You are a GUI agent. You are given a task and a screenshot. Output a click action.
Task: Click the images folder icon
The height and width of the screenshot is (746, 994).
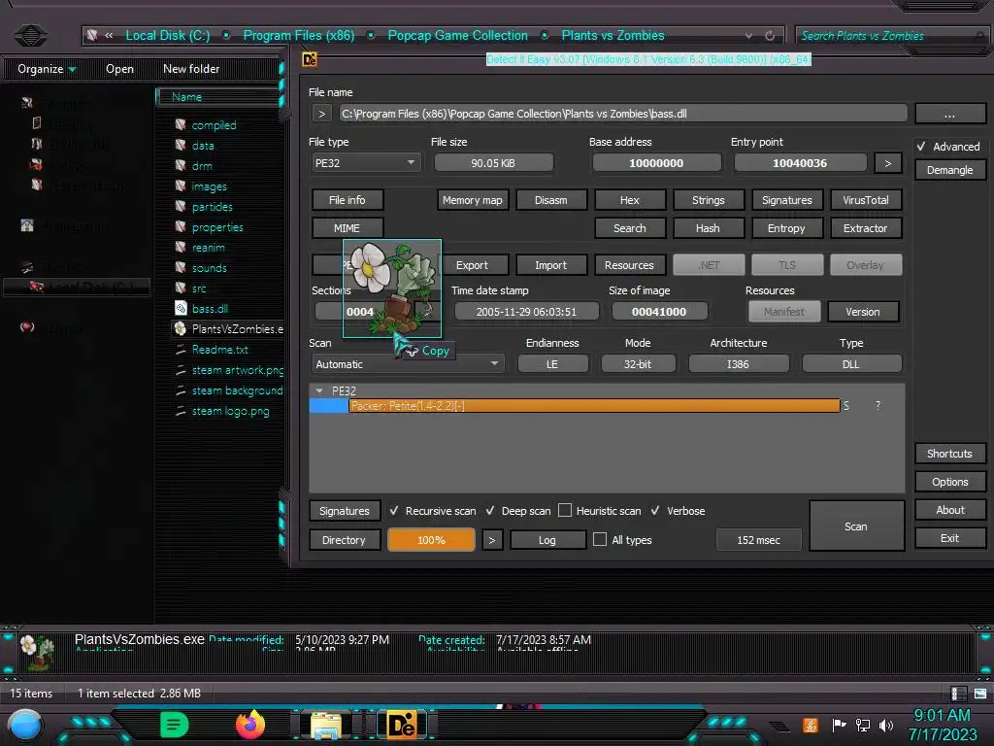pos(181,186)
